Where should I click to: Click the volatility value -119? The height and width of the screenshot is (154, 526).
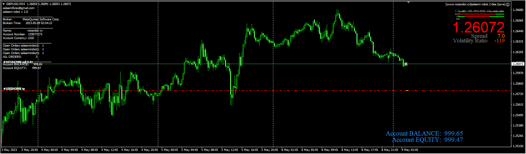[500, 41]
